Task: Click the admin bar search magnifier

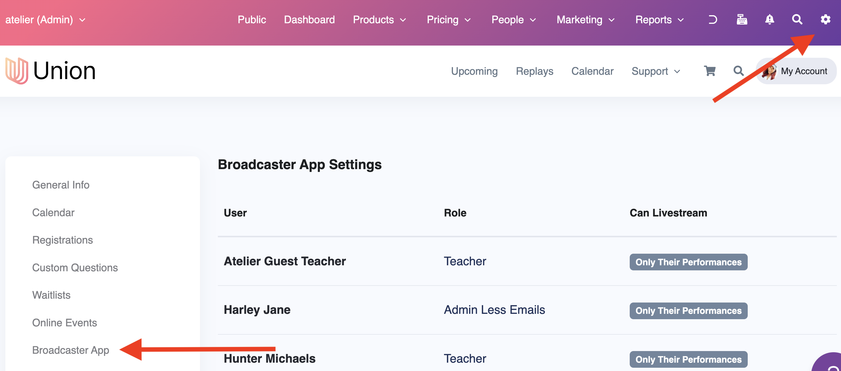Action: click(797, 20)
